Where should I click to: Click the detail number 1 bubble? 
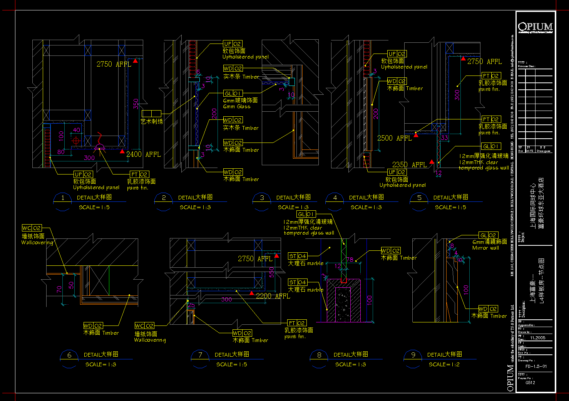tap(63, 198)
